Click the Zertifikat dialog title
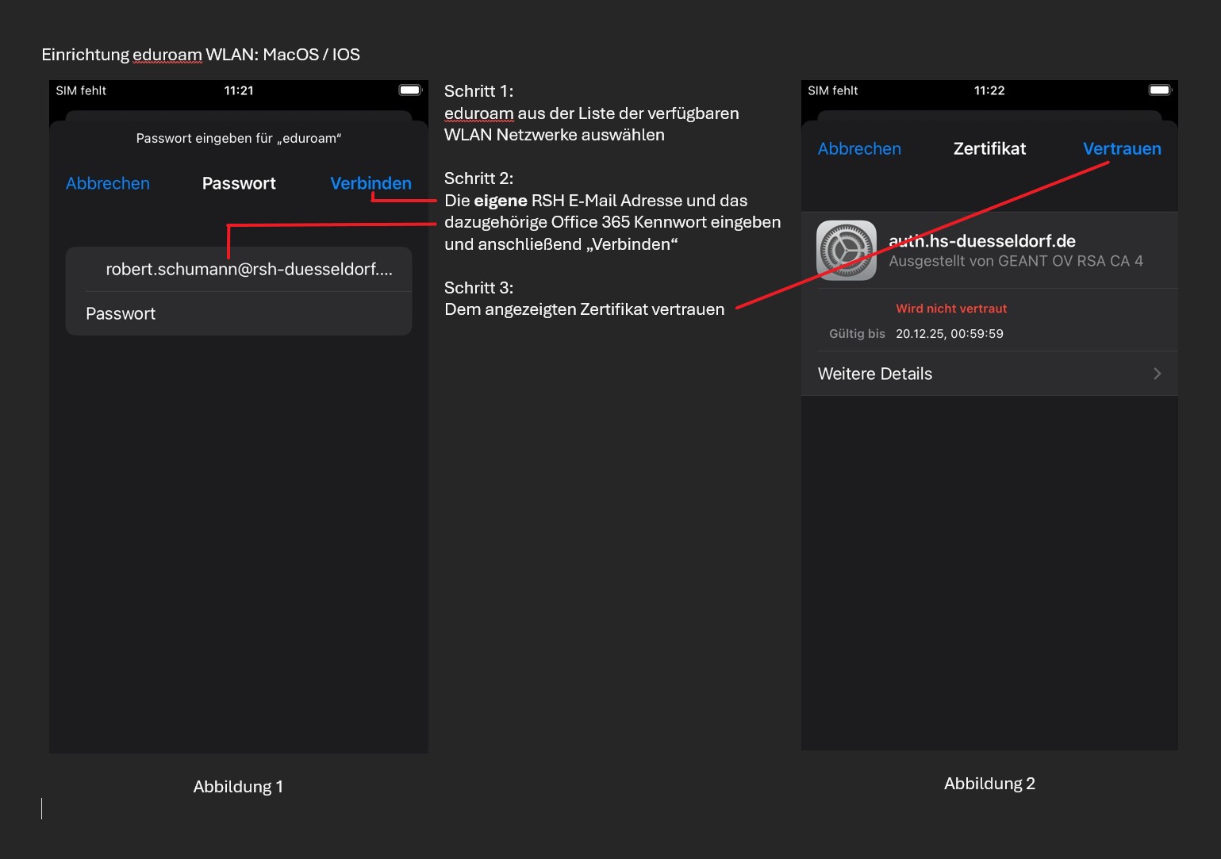The image size is (1221, 859). 989,148
